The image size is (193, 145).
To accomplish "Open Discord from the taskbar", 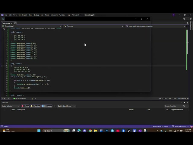I will tap(84, 131).
